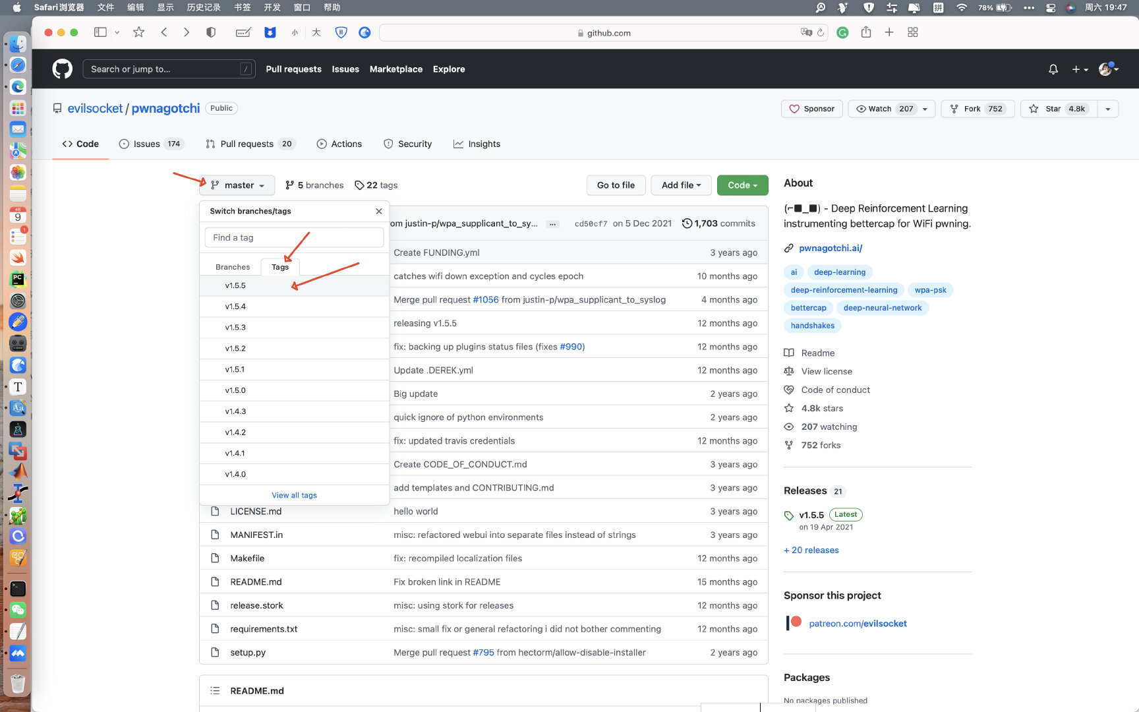This screenshot has height=712, width=1139.
Task: Switch to the Branches tab
Action: (233, 267)
